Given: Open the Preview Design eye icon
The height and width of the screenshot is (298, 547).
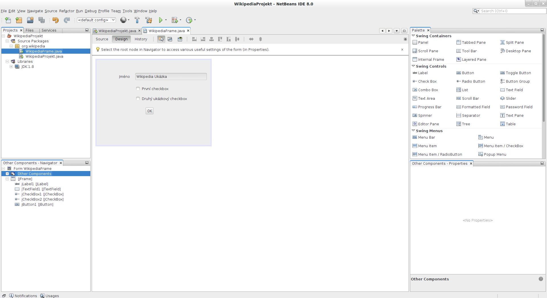Looking at the screenshot, I should point(180,39).
